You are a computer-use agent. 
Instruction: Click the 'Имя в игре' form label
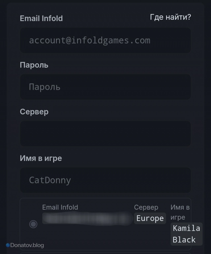[41, 158]
